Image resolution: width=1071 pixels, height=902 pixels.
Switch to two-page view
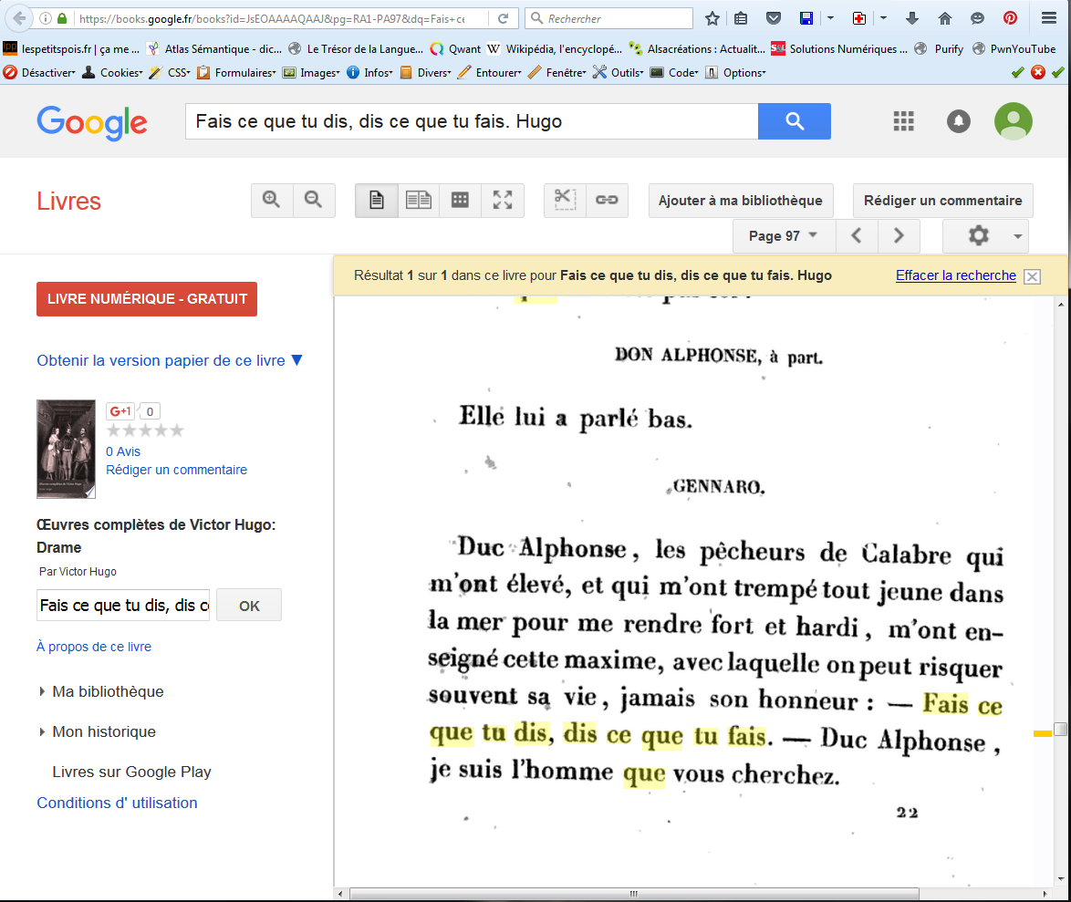click(x=419, y=201)
